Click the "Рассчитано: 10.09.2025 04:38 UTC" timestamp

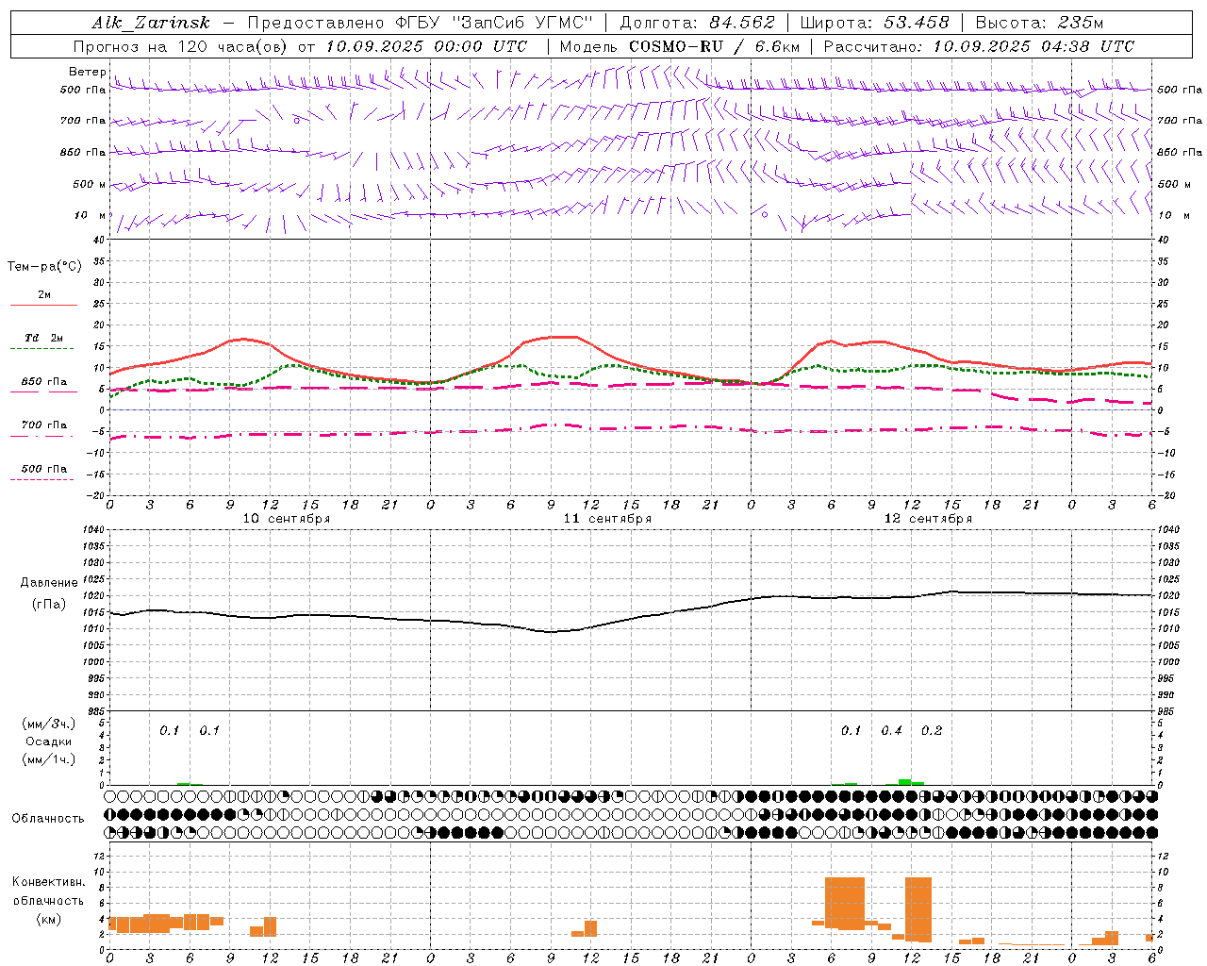tap(979, 46)
